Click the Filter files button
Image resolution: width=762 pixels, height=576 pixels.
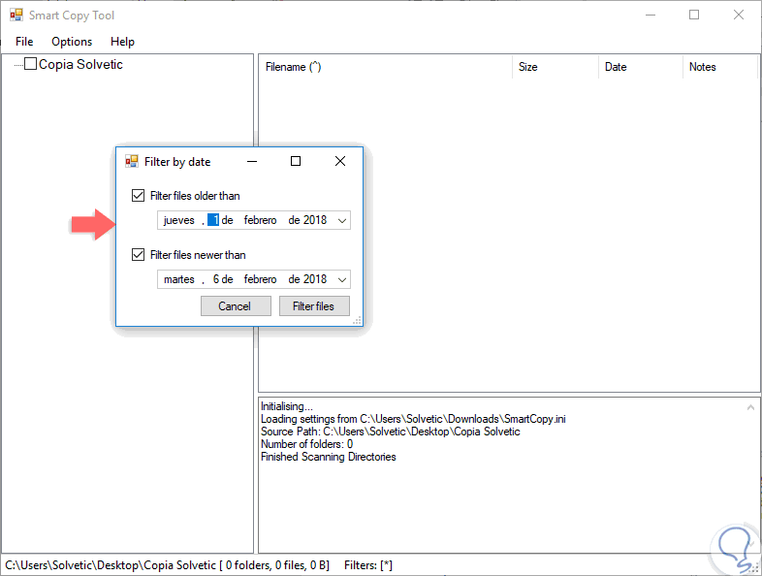(x=314, y=306)
